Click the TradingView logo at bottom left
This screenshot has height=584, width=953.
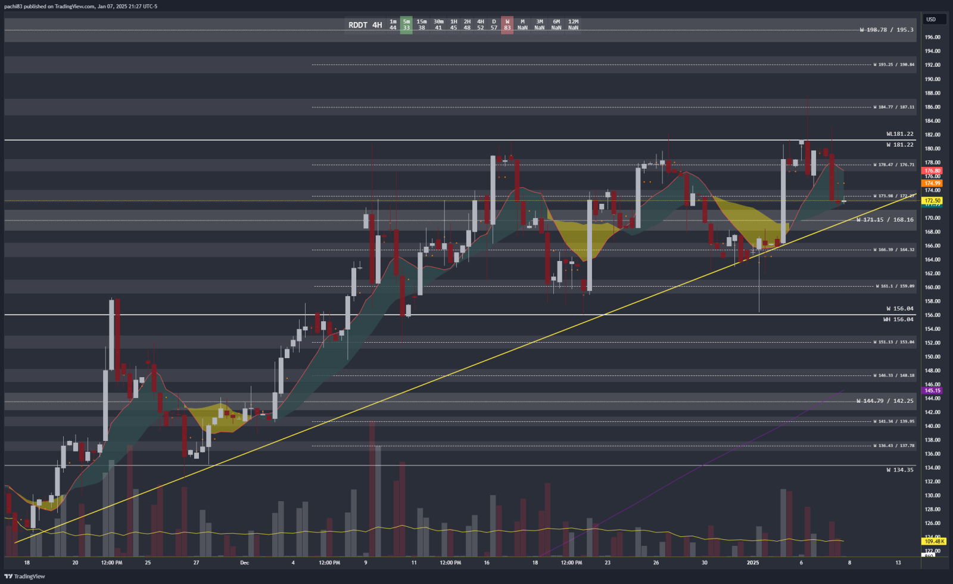pos(25,576)
